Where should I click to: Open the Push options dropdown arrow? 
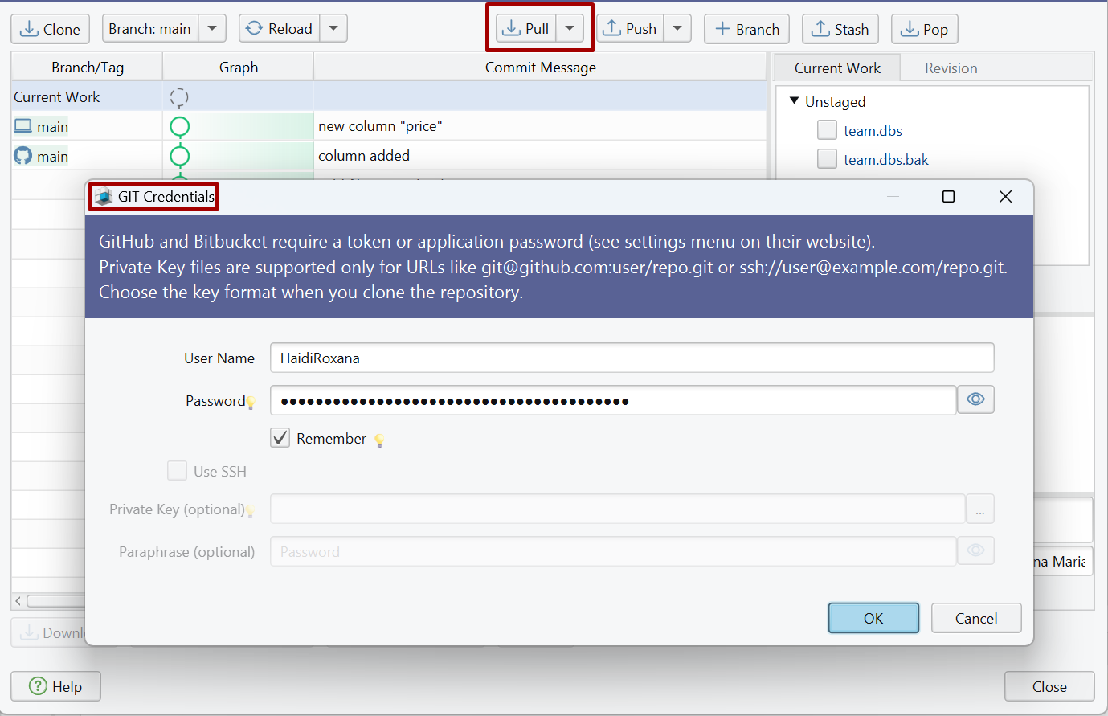coord(677,29)
